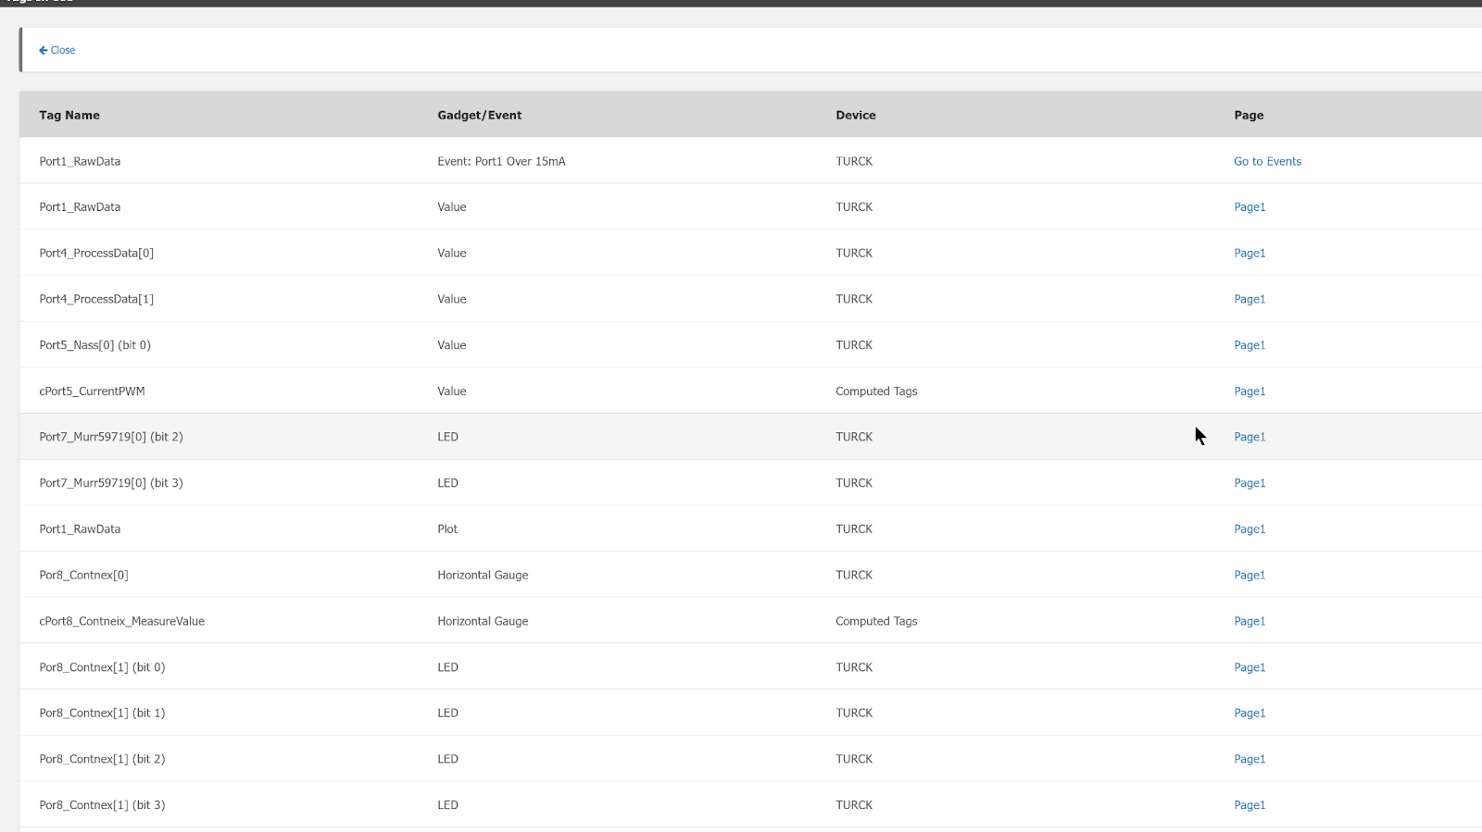Click the Close back link
This screenshot has width=1482, height=832.
pyautogui.click(x=57, y=50)
